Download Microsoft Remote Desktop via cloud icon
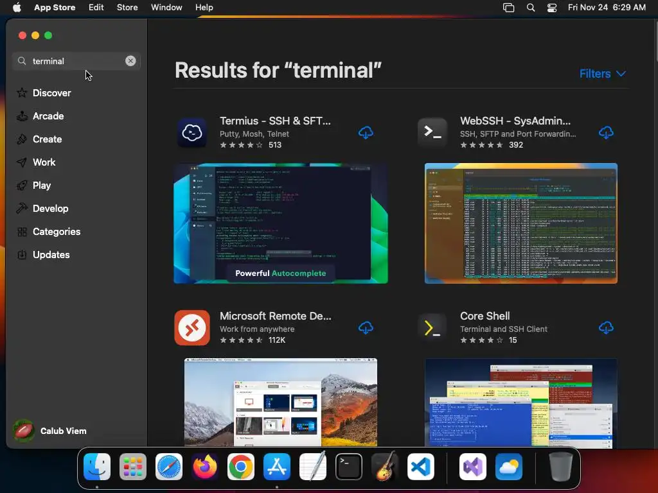 tap(366, 328)
